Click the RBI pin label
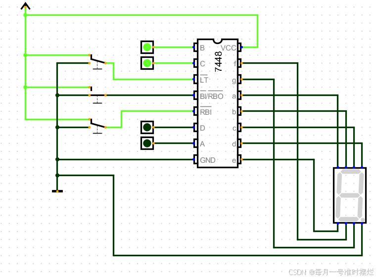Screen dimensions: 377x279 click(x=206, y=111)
